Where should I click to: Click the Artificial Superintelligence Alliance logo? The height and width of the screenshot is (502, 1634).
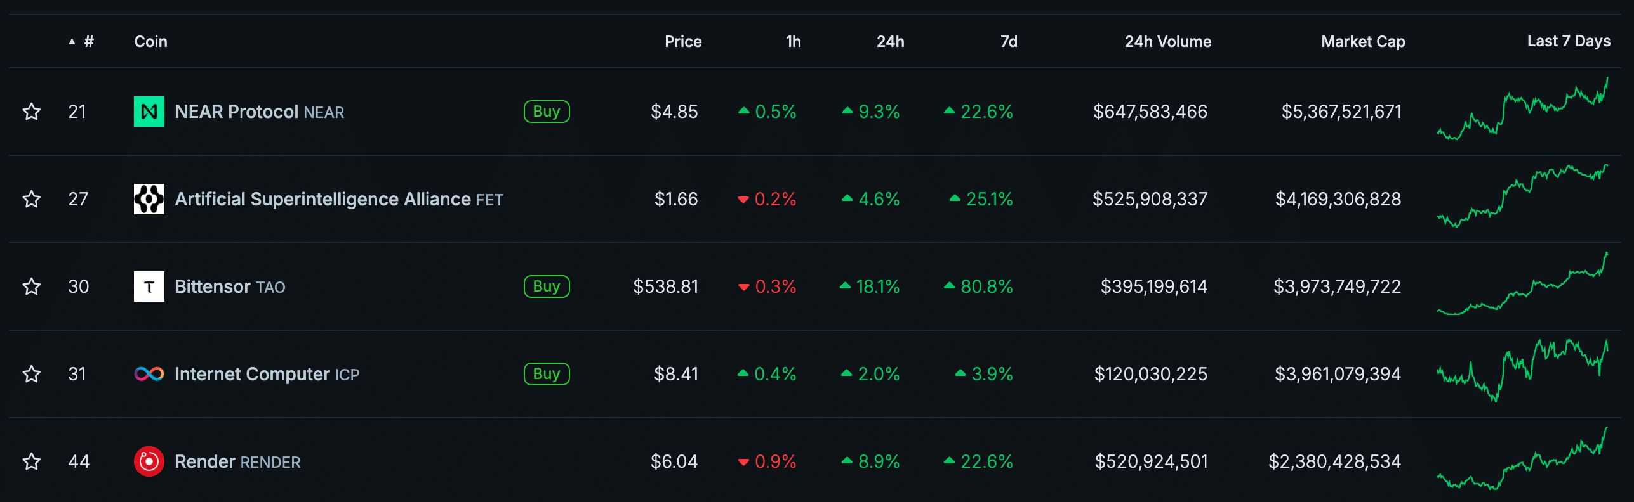[x=149, y=199]
